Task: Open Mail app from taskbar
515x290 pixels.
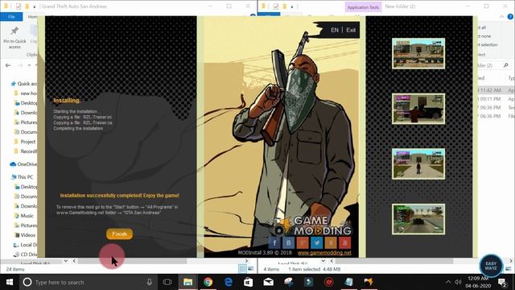Action: [268, 282]
